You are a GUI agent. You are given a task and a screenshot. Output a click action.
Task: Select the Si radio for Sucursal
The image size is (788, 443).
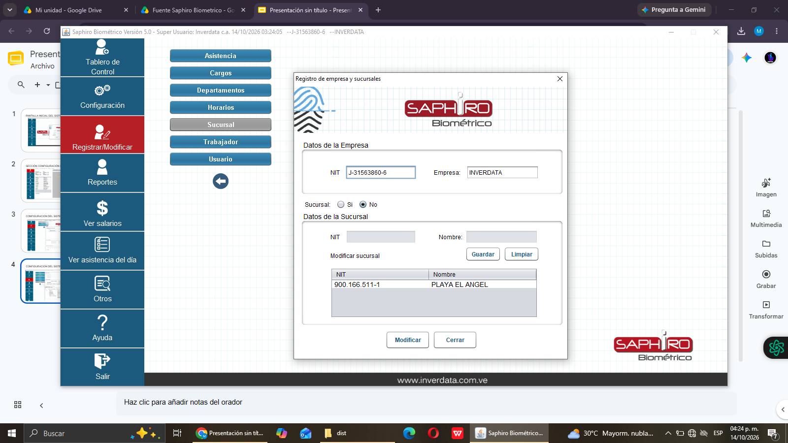[x=341, y=204]
